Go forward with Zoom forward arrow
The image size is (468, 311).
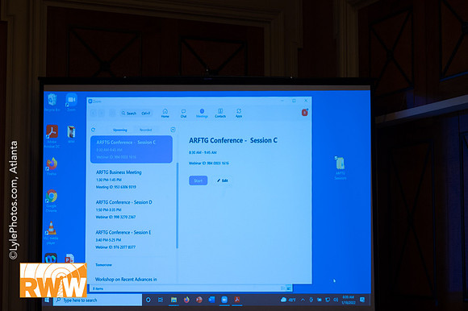click(101, 113)
